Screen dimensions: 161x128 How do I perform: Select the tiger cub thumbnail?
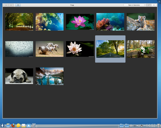tap(141, 22)
